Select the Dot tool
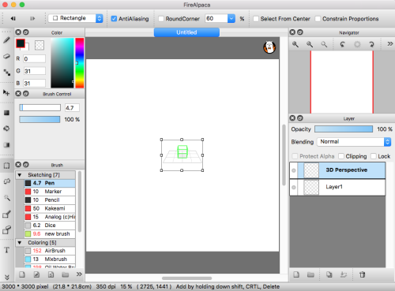This screenshot has width=395, height=291. pos(6,72)
